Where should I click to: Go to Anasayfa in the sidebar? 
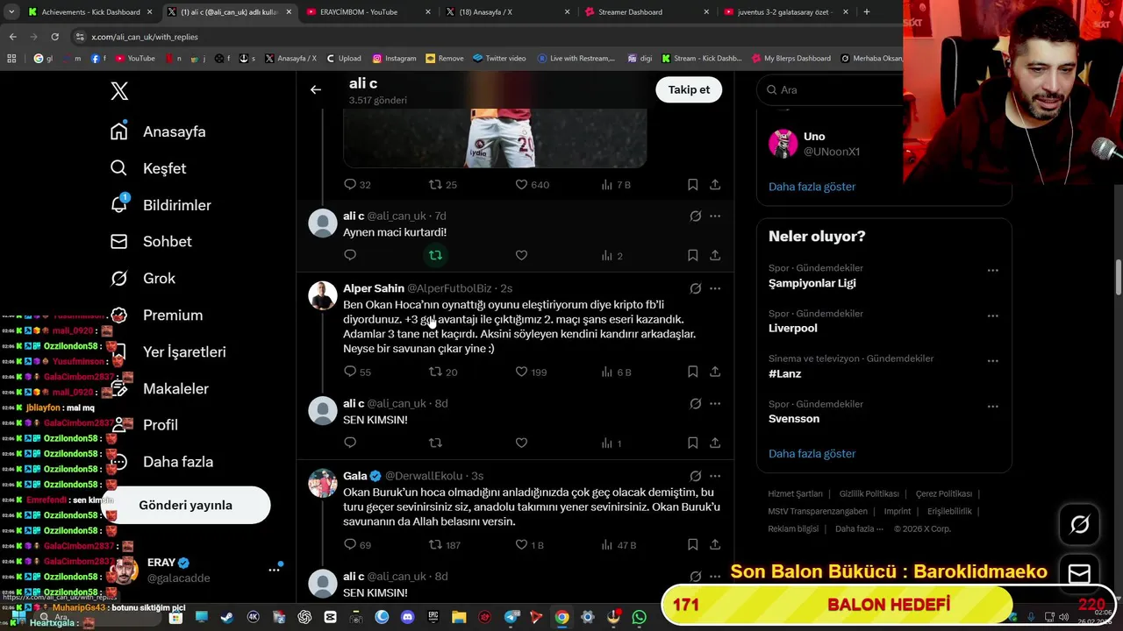tap(158, 131)
